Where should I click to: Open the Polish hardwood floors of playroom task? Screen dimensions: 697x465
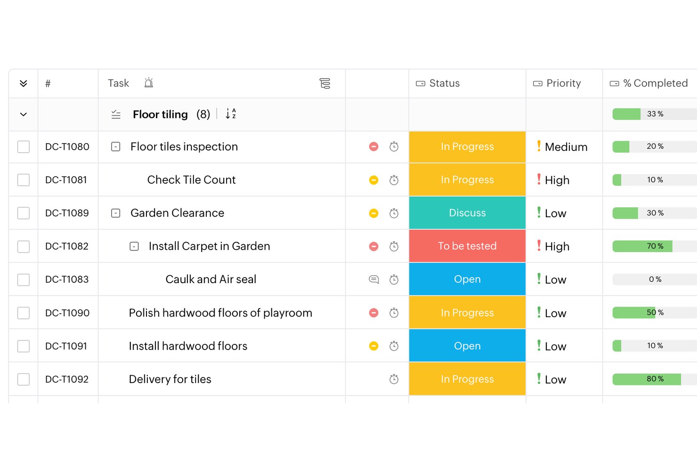220,313
